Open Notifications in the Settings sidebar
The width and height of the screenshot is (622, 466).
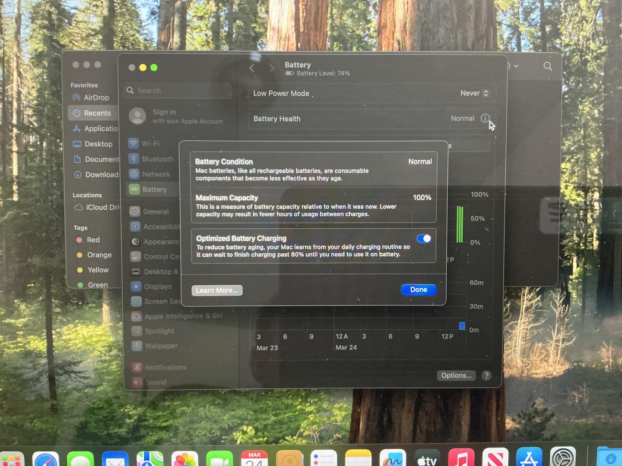[x=159, y=367]
